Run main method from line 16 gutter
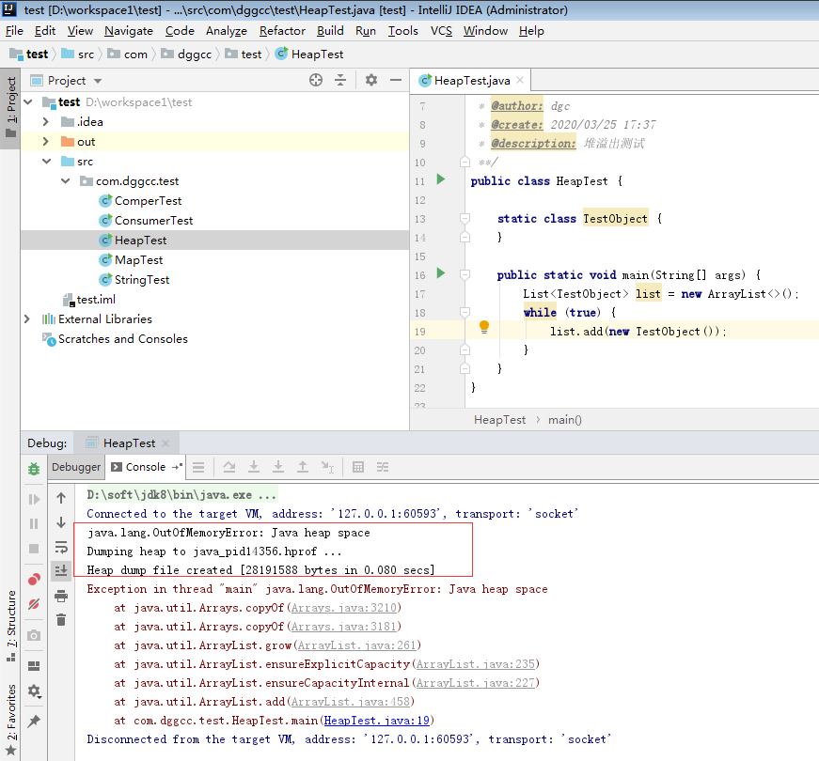 (x=441, y=273)
